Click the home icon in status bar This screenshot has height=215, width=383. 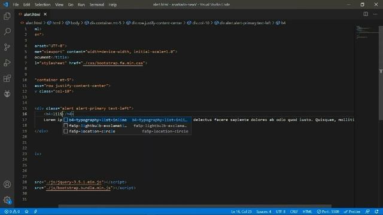pos(26,211)
